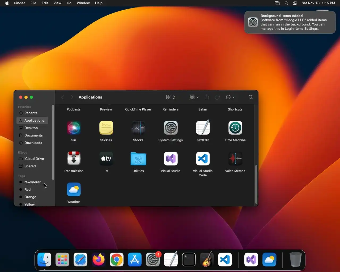This screenshot has height=272, width=340.
Task: Click the date and time clock
Action: 318,3
